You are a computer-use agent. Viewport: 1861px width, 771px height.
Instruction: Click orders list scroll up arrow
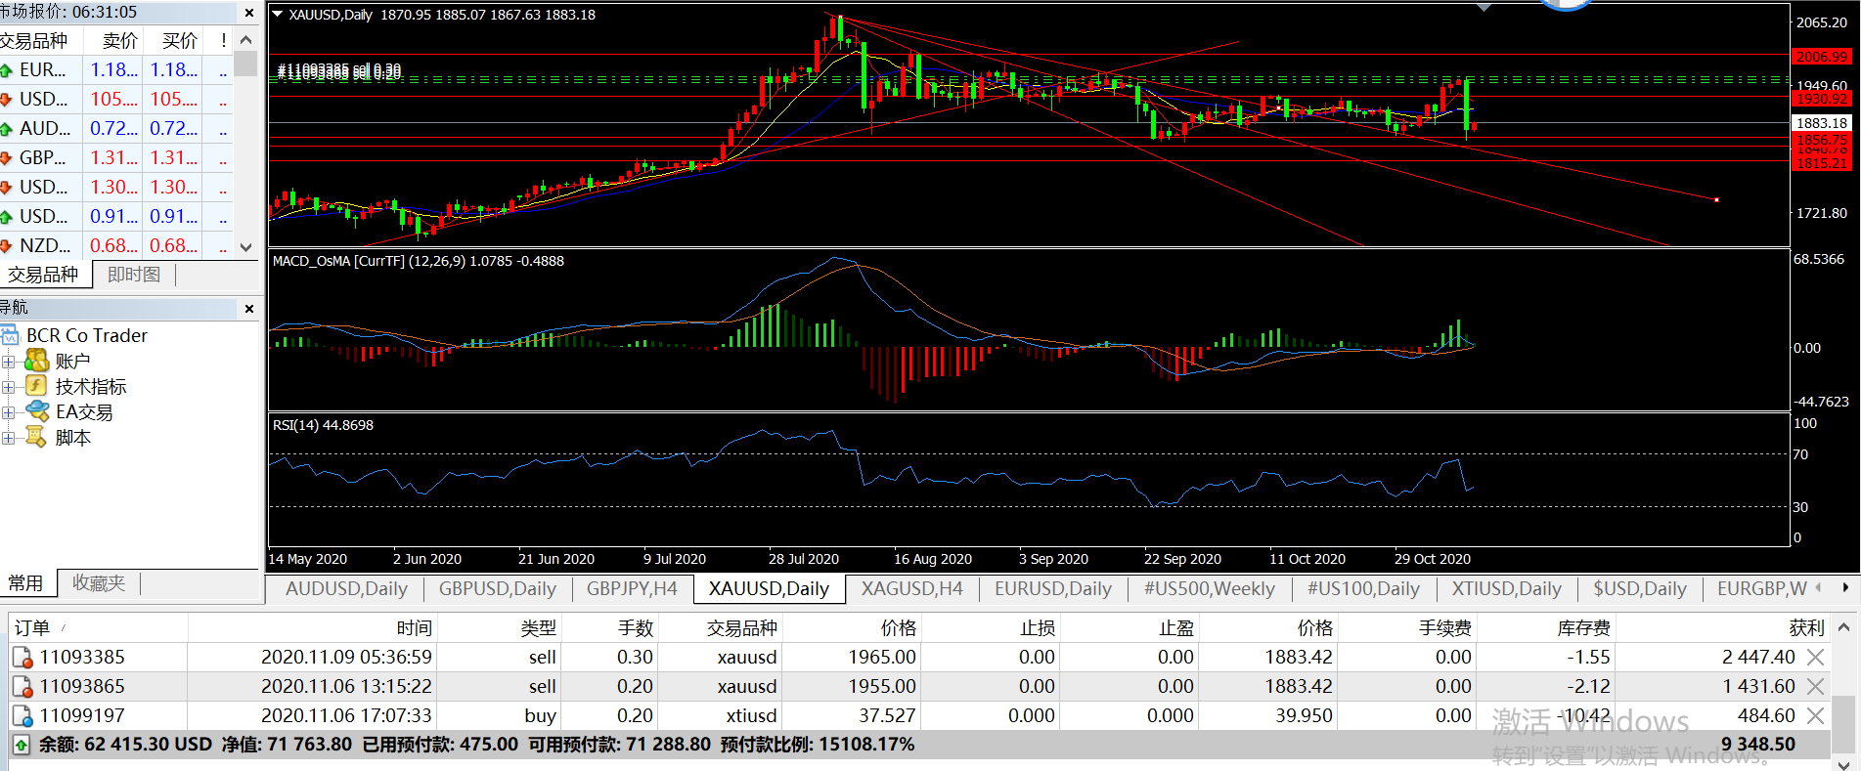[x=1843, y=627]
